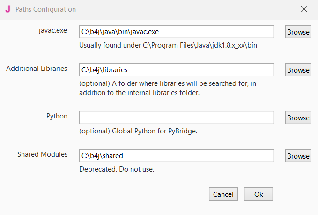Browse for the javac.exe location

pyautogui.click(x=298, y=32)
